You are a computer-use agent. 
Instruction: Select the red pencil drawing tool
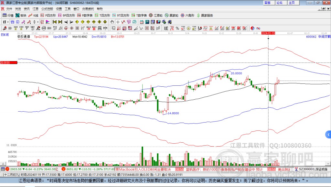point(5,28)
